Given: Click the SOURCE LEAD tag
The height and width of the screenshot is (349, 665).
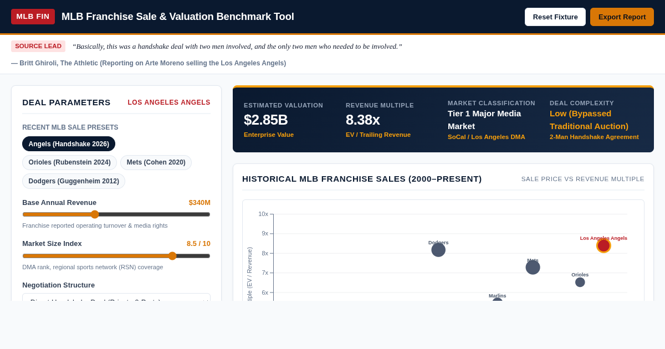Looking at the screenshot, I should [x=38, y=46].
